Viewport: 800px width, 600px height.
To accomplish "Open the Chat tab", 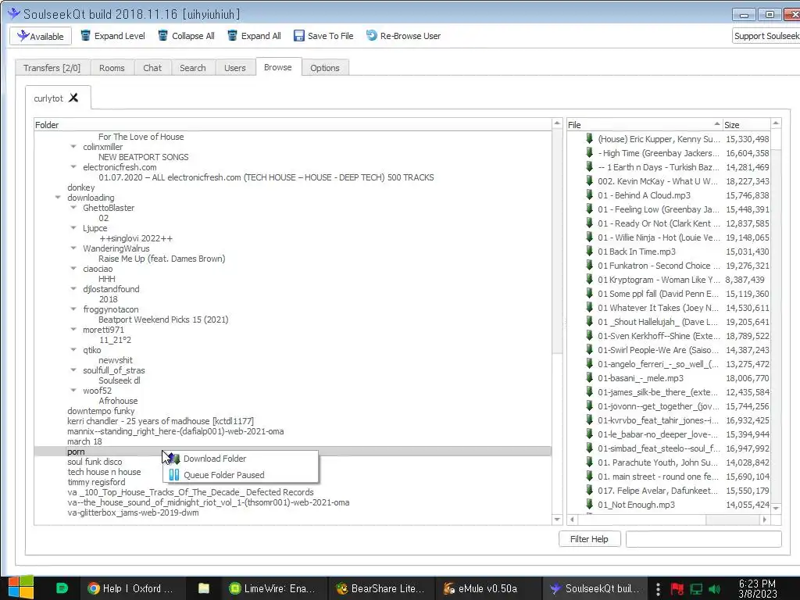I will tap(152, 68).
